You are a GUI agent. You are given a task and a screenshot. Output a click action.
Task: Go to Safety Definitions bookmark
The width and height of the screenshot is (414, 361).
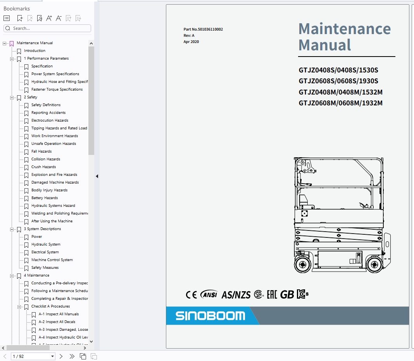(x=46, y=105)
